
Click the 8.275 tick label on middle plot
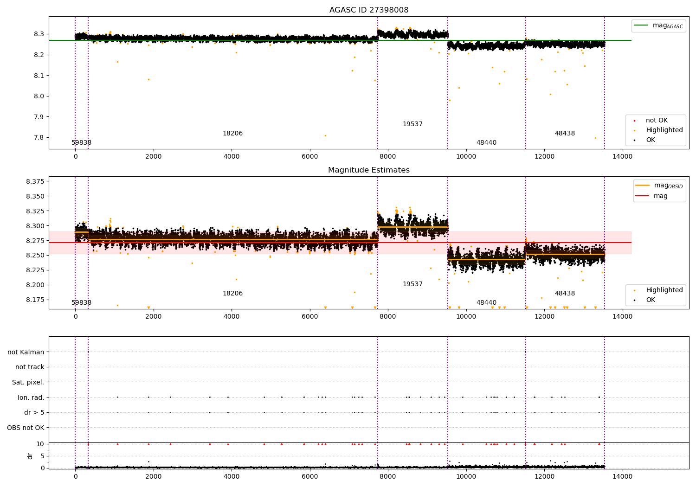point(35,241)
